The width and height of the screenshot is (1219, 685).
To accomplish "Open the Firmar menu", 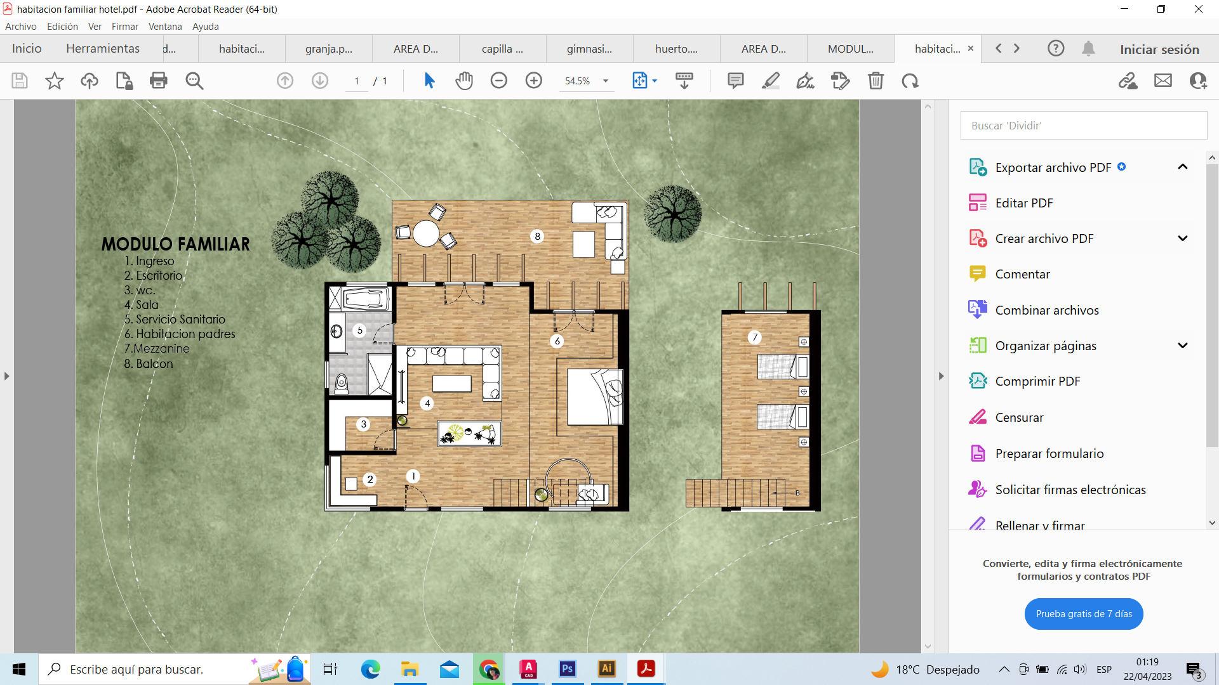I will 124,27.
